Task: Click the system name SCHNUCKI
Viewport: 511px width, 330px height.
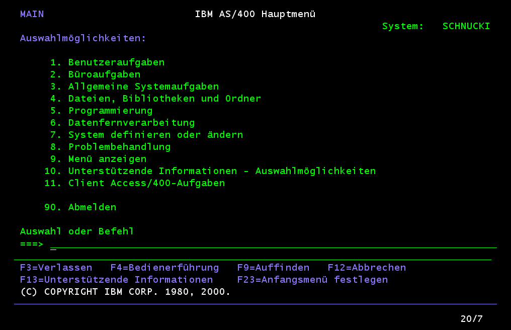Action: 466,26
